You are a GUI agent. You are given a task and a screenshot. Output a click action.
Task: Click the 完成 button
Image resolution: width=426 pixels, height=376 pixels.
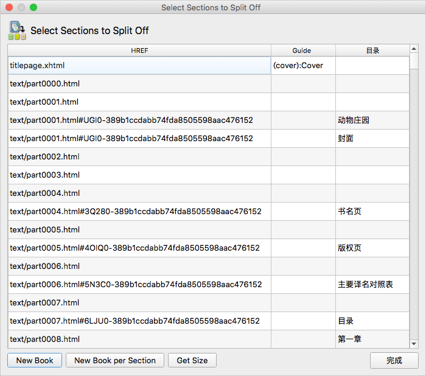coord(394,360)
